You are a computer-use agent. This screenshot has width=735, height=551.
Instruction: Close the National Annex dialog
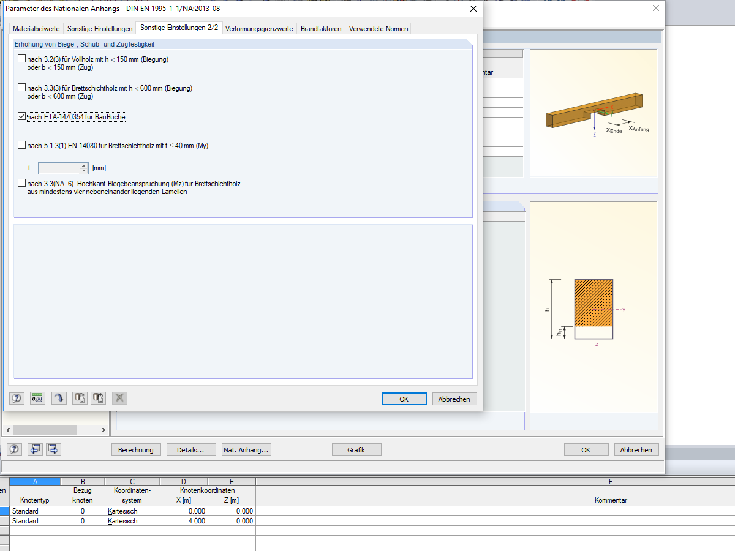(x=473, y=8)
